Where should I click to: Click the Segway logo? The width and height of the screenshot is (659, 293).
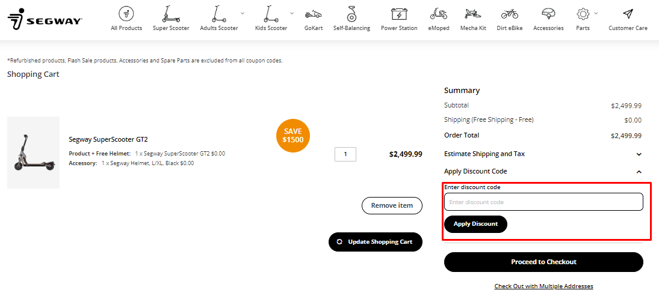(x=45, y=19)
